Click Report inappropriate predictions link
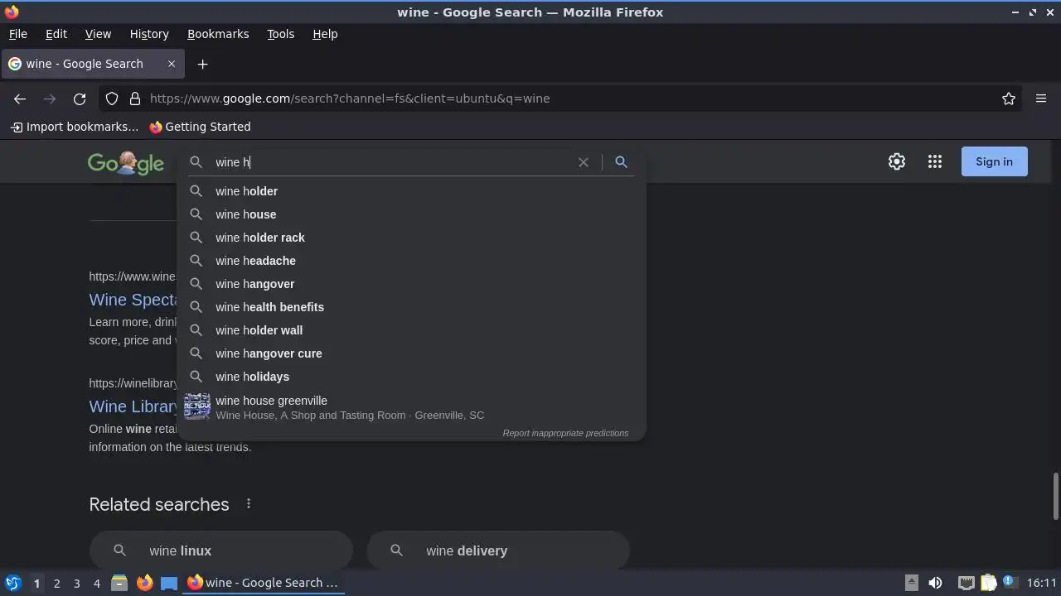This screenshot has height=596, width=1061. tap(565, 433)
